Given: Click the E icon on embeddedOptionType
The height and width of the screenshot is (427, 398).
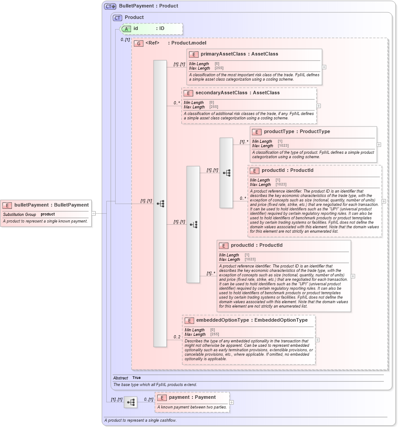Looking at the screenshot, I should [189, 320].
